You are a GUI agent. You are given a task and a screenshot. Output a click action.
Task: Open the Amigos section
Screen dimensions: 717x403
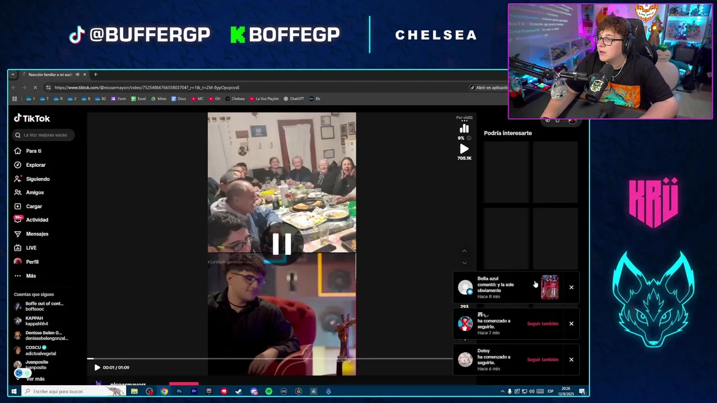coord(29,193)
